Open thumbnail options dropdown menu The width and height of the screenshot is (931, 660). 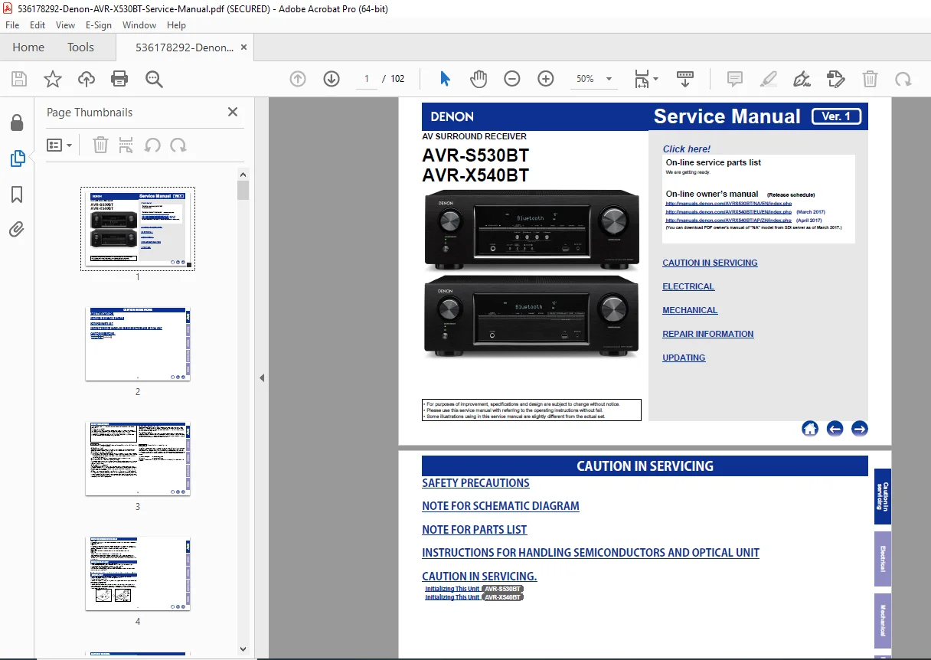point(60,145)
